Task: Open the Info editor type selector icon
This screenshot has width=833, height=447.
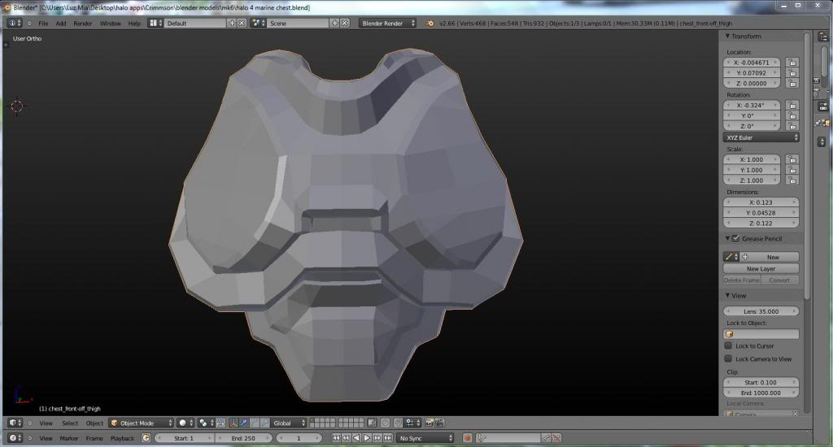Action: coord(15,24)
